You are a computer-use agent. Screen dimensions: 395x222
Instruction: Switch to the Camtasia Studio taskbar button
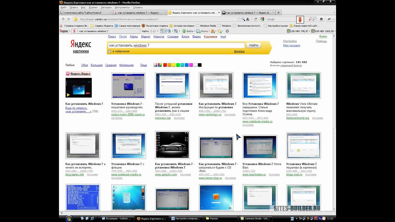[x=256, y=218]
